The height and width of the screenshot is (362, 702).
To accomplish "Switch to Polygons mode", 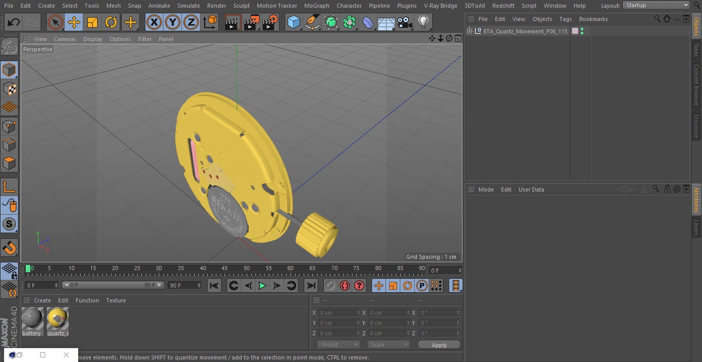I will click(9, 163).
